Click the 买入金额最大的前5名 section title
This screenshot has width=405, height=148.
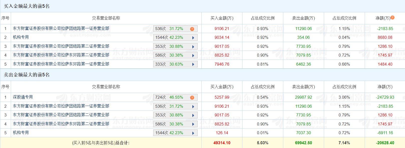tap(27, 6)
